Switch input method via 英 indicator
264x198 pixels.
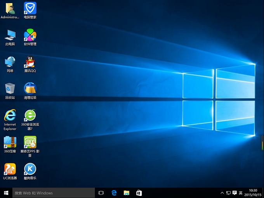(241, 193)
